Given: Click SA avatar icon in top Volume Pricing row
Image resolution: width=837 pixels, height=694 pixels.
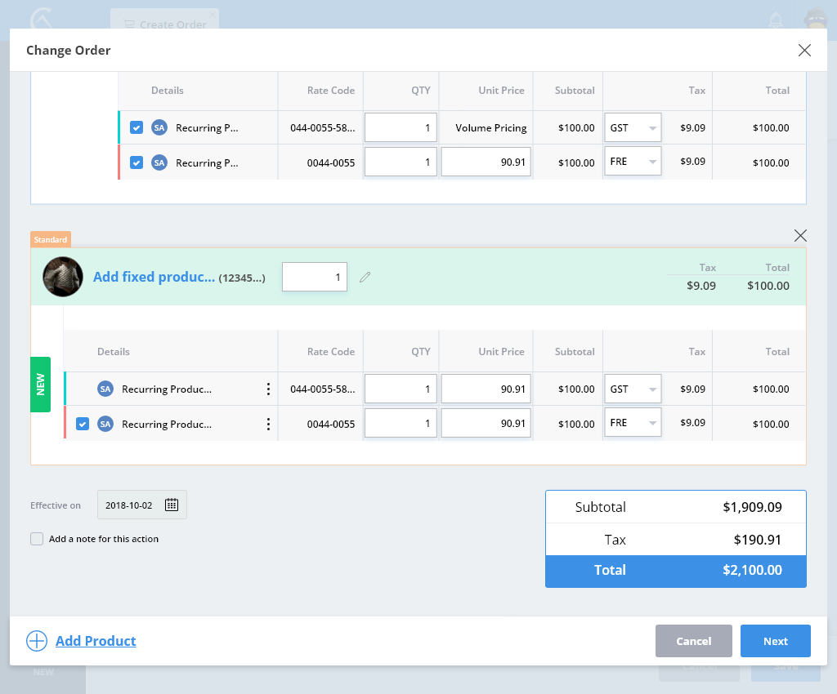Looking at the screenshot, I should pos(159,128).
